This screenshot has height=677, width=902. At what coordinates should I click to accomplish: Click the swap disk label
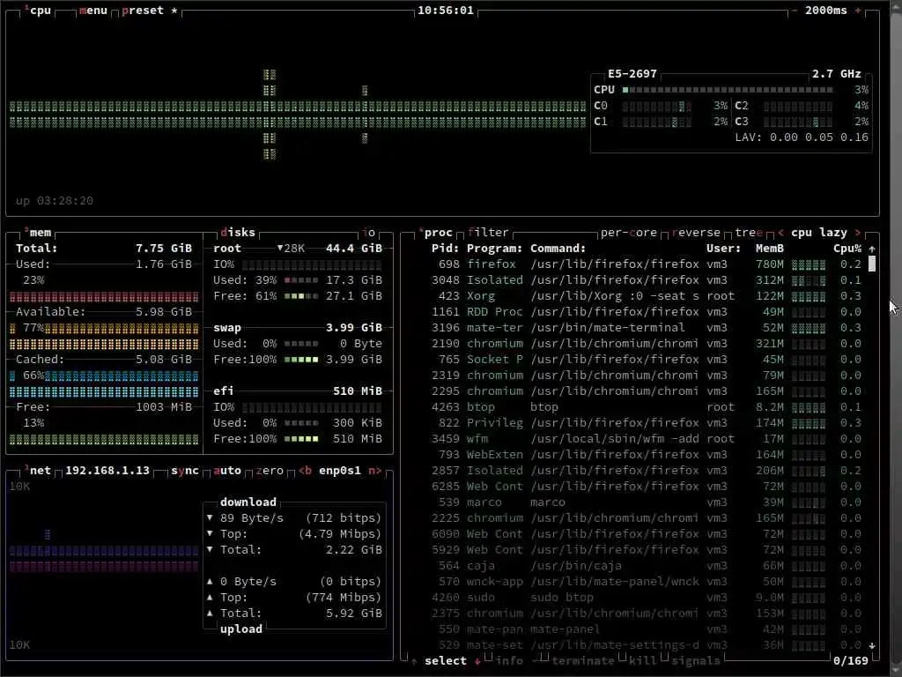(x=227, y=328)
